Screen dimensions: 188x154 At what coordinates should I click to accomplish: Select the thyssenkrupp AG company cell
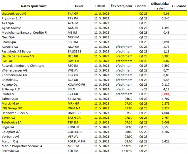pos(34,14)
